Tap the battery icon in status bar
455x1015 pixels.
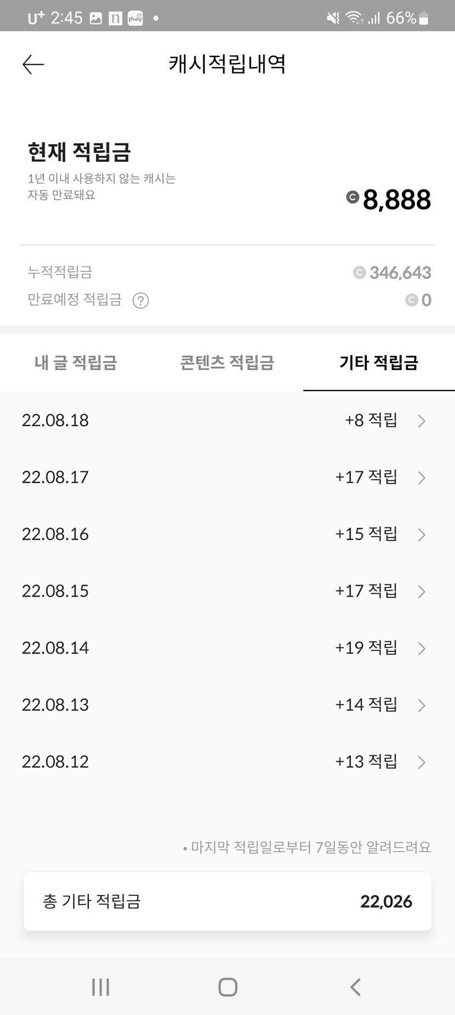[x=424, y=19]
